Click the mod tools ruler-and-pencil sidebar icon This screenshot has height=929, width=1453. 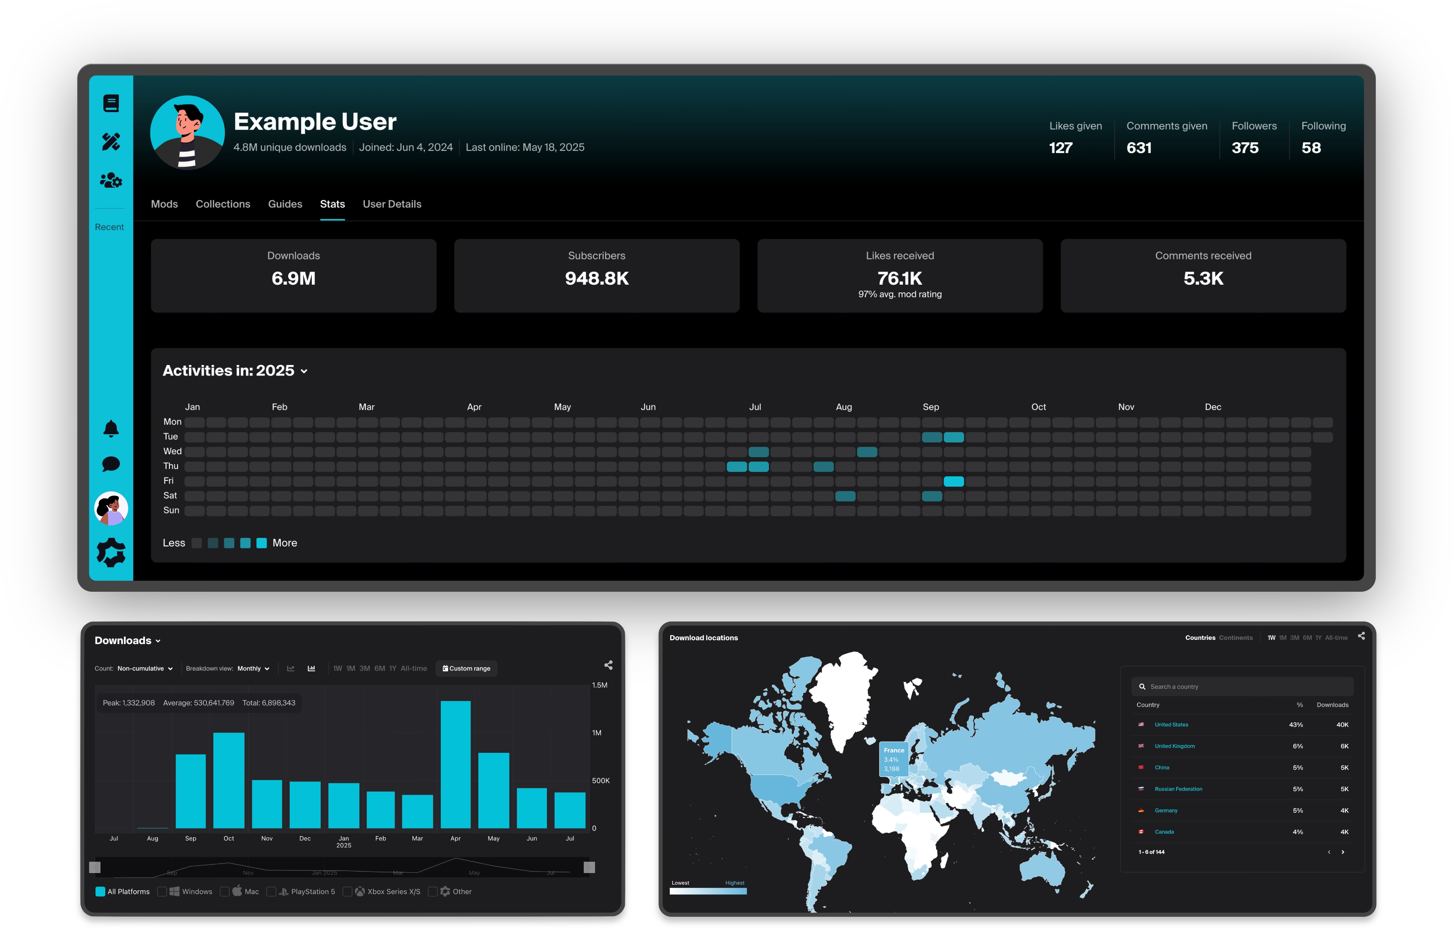click(111, 142)
